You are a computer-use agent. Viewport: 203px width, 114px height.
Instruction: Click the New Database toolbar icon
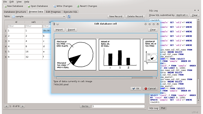pos(5,6)
